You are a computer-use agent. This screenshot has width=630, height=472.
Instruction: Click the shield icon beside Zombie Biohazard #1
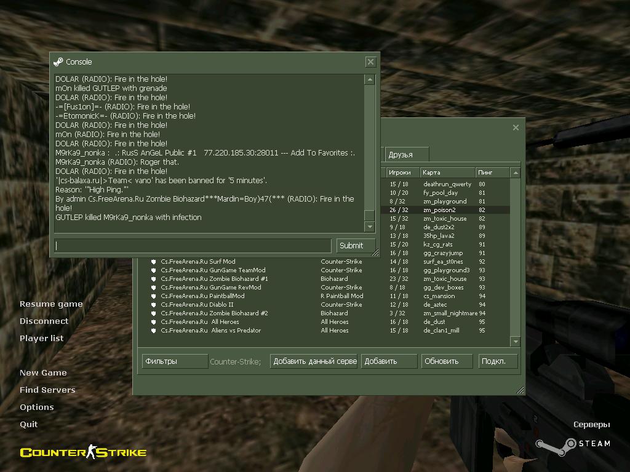(x=153, y=279)
